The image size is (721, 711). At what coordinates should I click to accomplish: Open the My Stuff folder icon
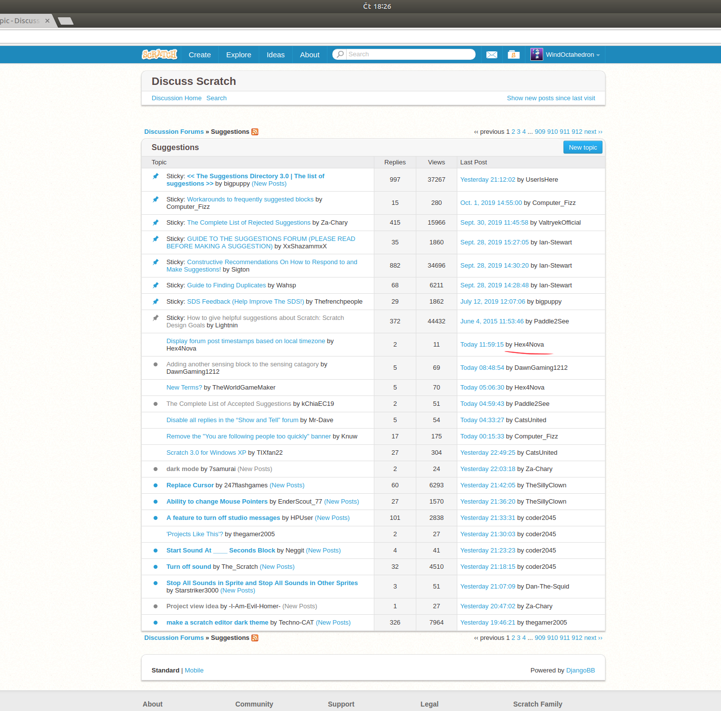pyautogui.click(x=514, y=55)
